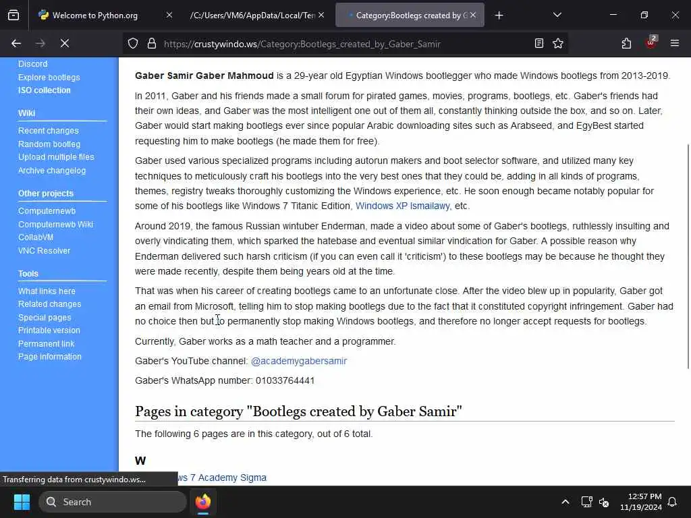The height and width of the screenshot is (518, 691).
Task: Click What links here tool
Action: click(47, 291)
